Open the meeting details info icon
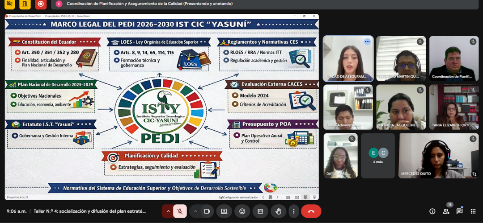The image size is (483, 223). [x=432, y=211]
